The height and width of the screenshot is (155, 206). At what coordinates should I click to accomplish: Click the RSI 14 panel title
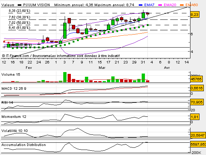[7, 102]
